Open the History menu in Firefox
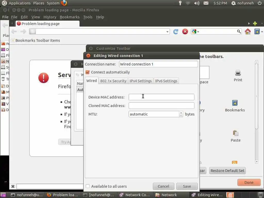This screenshot has height=198, width=264. (50, 17)
